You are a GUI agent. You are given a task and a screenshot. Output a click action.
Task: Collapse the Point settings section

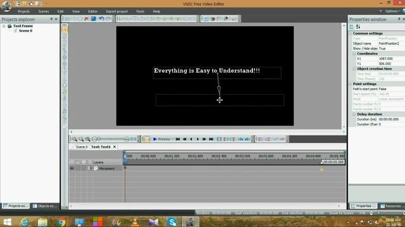point(351,84)
